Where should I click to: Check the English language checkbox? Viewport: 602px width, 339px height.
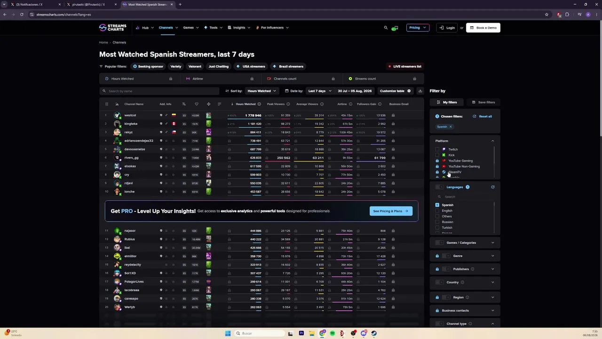click(437, 210)
